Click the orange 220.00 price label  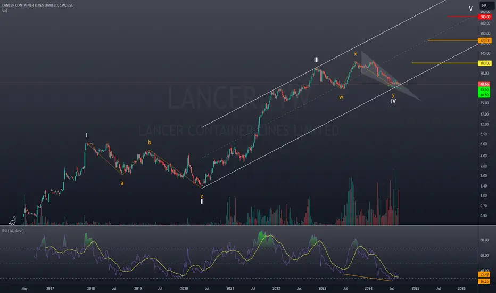485,40
